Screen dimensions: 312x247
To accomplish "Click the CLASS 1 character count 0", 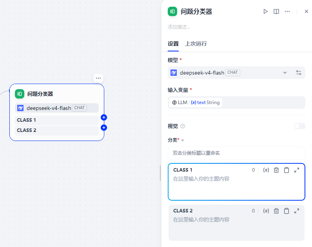I will (x=253, y=170).
